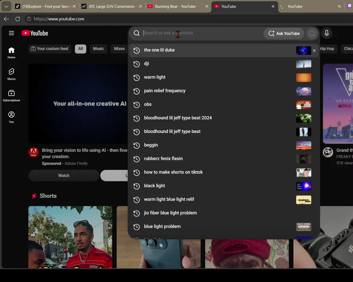Select suggestion 'warm light'

[224, 77]
